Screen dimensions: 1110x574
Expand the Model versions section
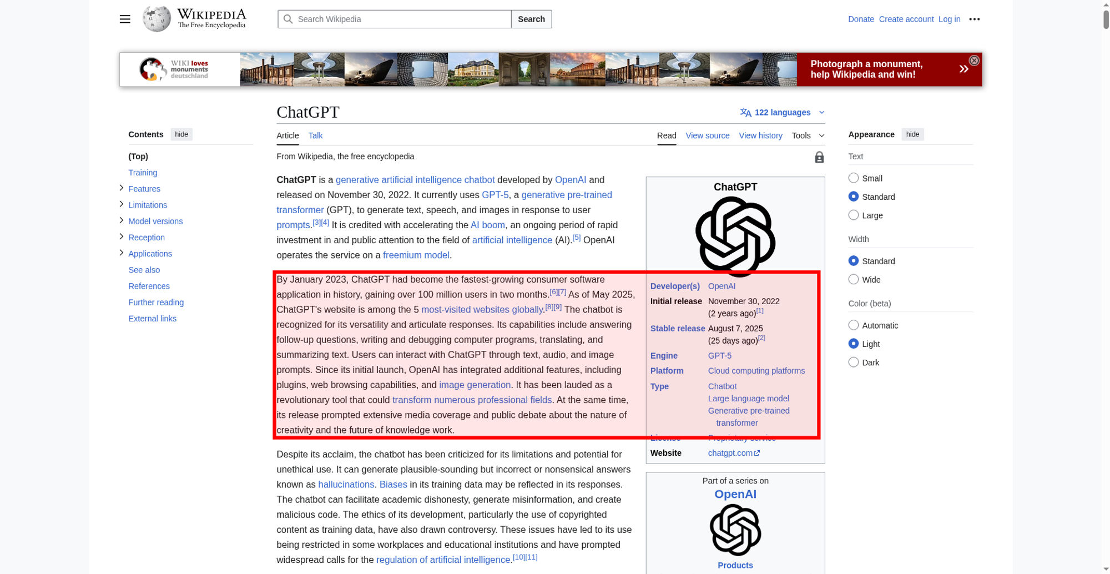122,220
